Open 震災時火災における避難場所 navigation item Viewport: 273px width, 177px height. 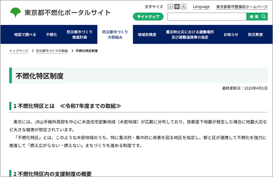(190, 34)
